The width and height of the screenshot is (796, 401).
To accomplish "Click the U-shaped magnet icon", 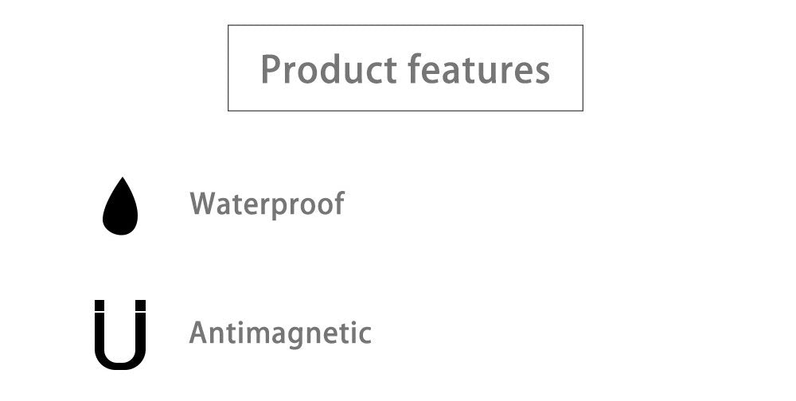I will (120, 334).
